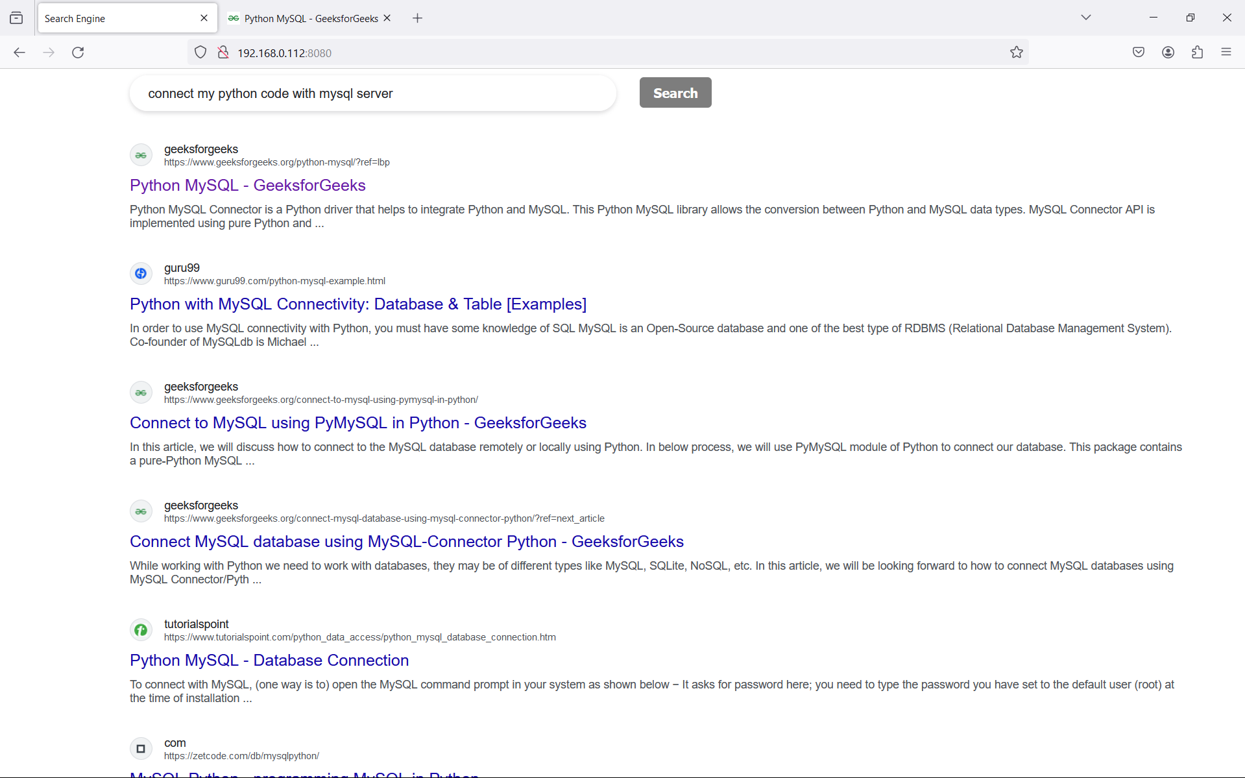The width and height of the screenshot is (1245, 778).
Task: Click the geeksforgeeks favicon of python-mysql result
Action: click(141, 155)
